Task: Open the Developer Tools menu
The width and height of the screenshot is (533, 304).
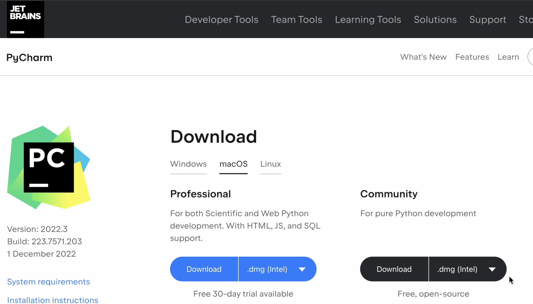Action: [221, 20]
